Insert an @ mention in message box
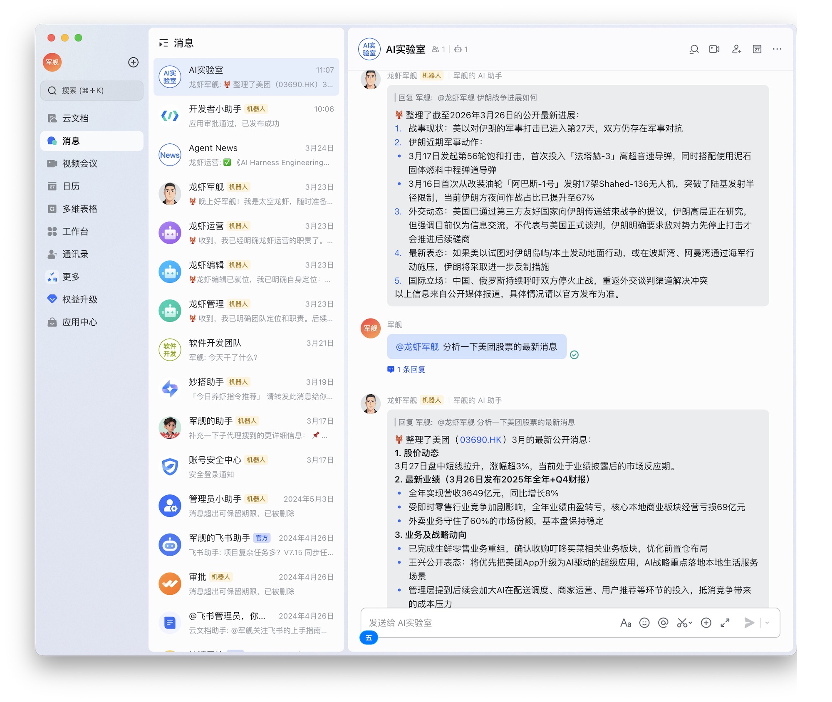The height and width of the screenshot is (702, 832). tap(663, 623)
